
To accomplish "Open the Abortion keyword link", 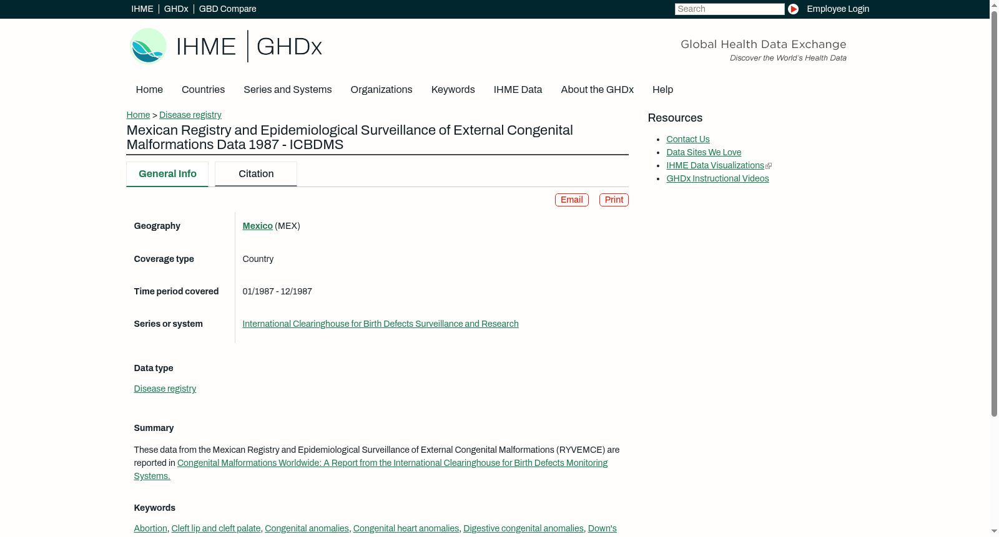I will point(150,528).
